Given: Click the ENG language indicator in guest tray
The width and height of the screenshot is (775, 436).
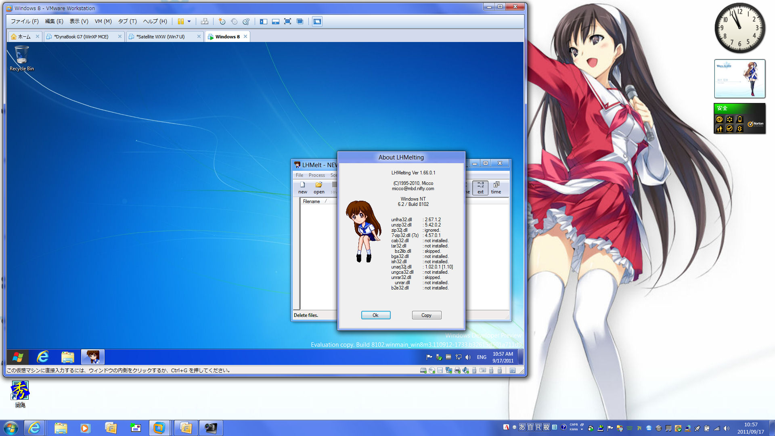Looking at the screenshot, I should coord(482,357).
